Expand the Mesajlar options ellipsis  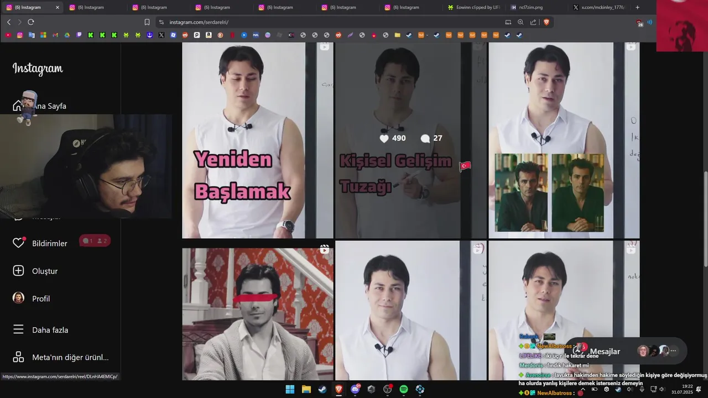click(x=673, y=350)
